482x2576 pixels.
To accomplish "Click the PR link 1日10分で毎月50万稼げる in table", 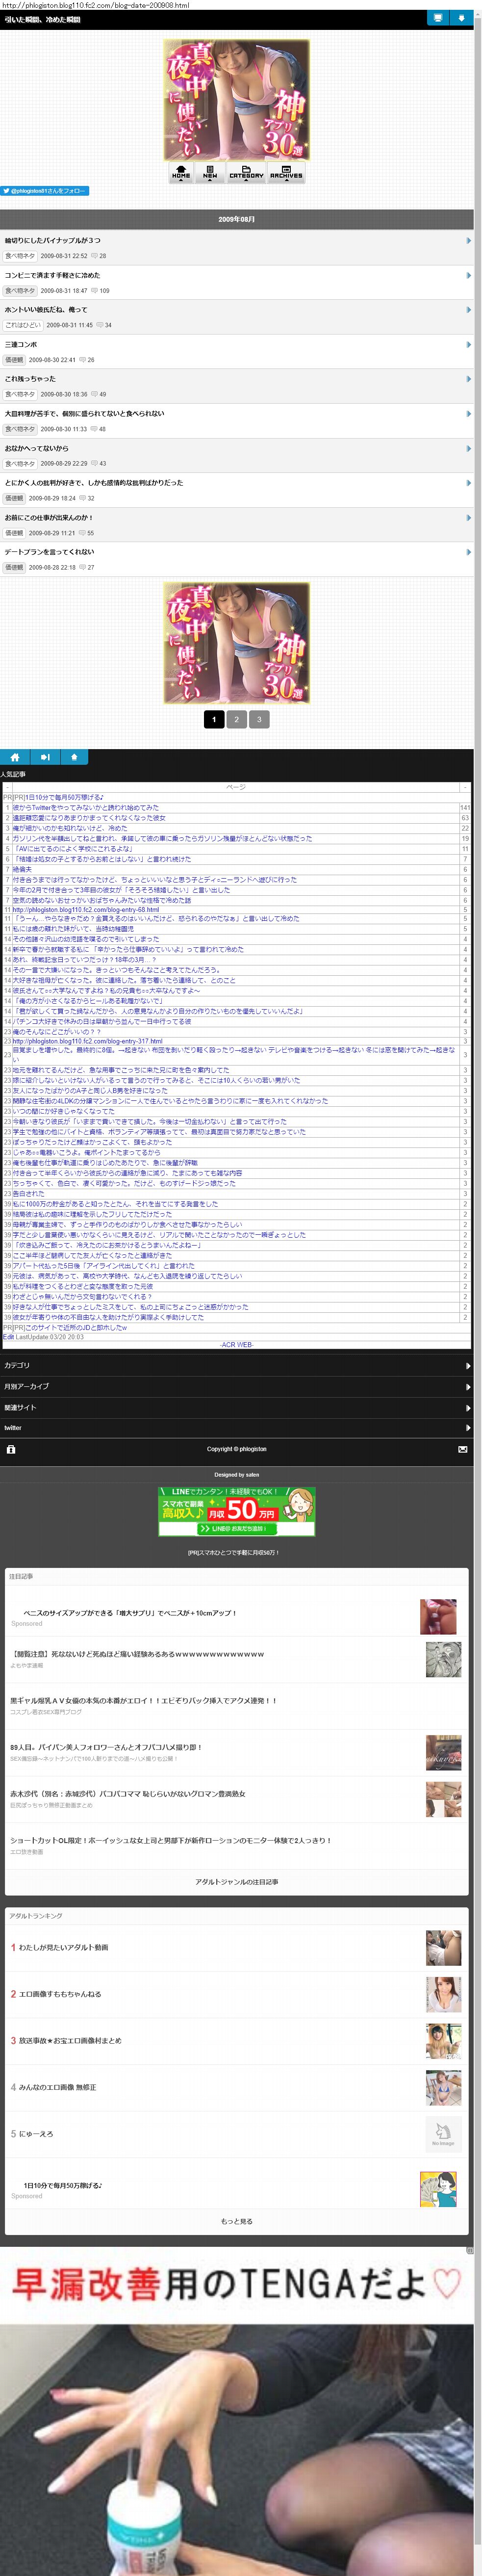I will coord(64,797).
